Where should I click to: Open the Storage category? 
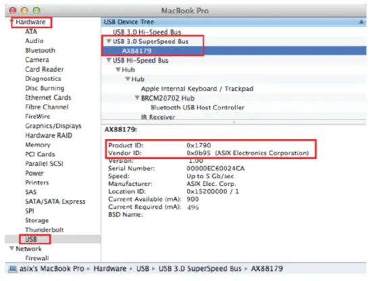click(37, 220)
